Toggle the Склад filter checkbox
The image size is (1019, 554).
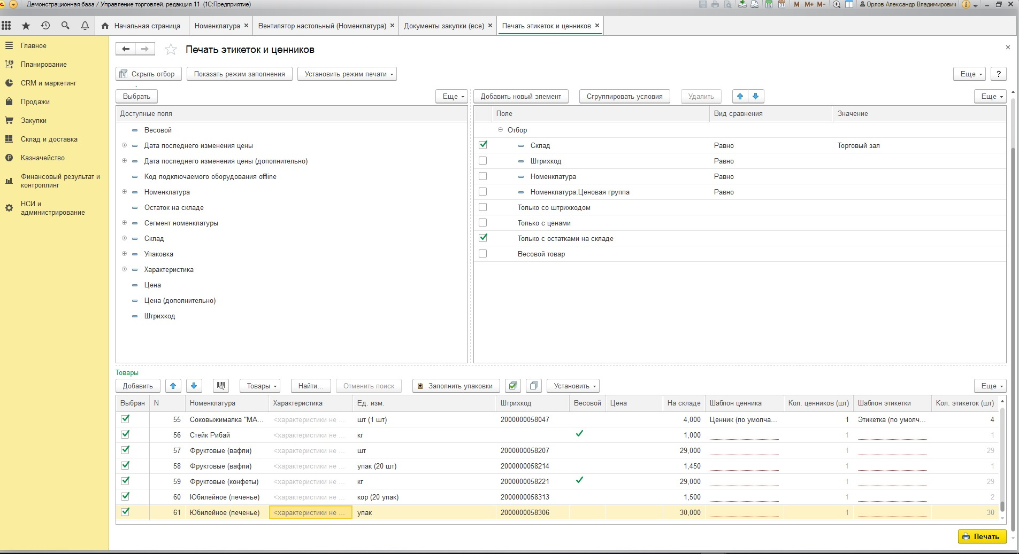click(483, 145)
